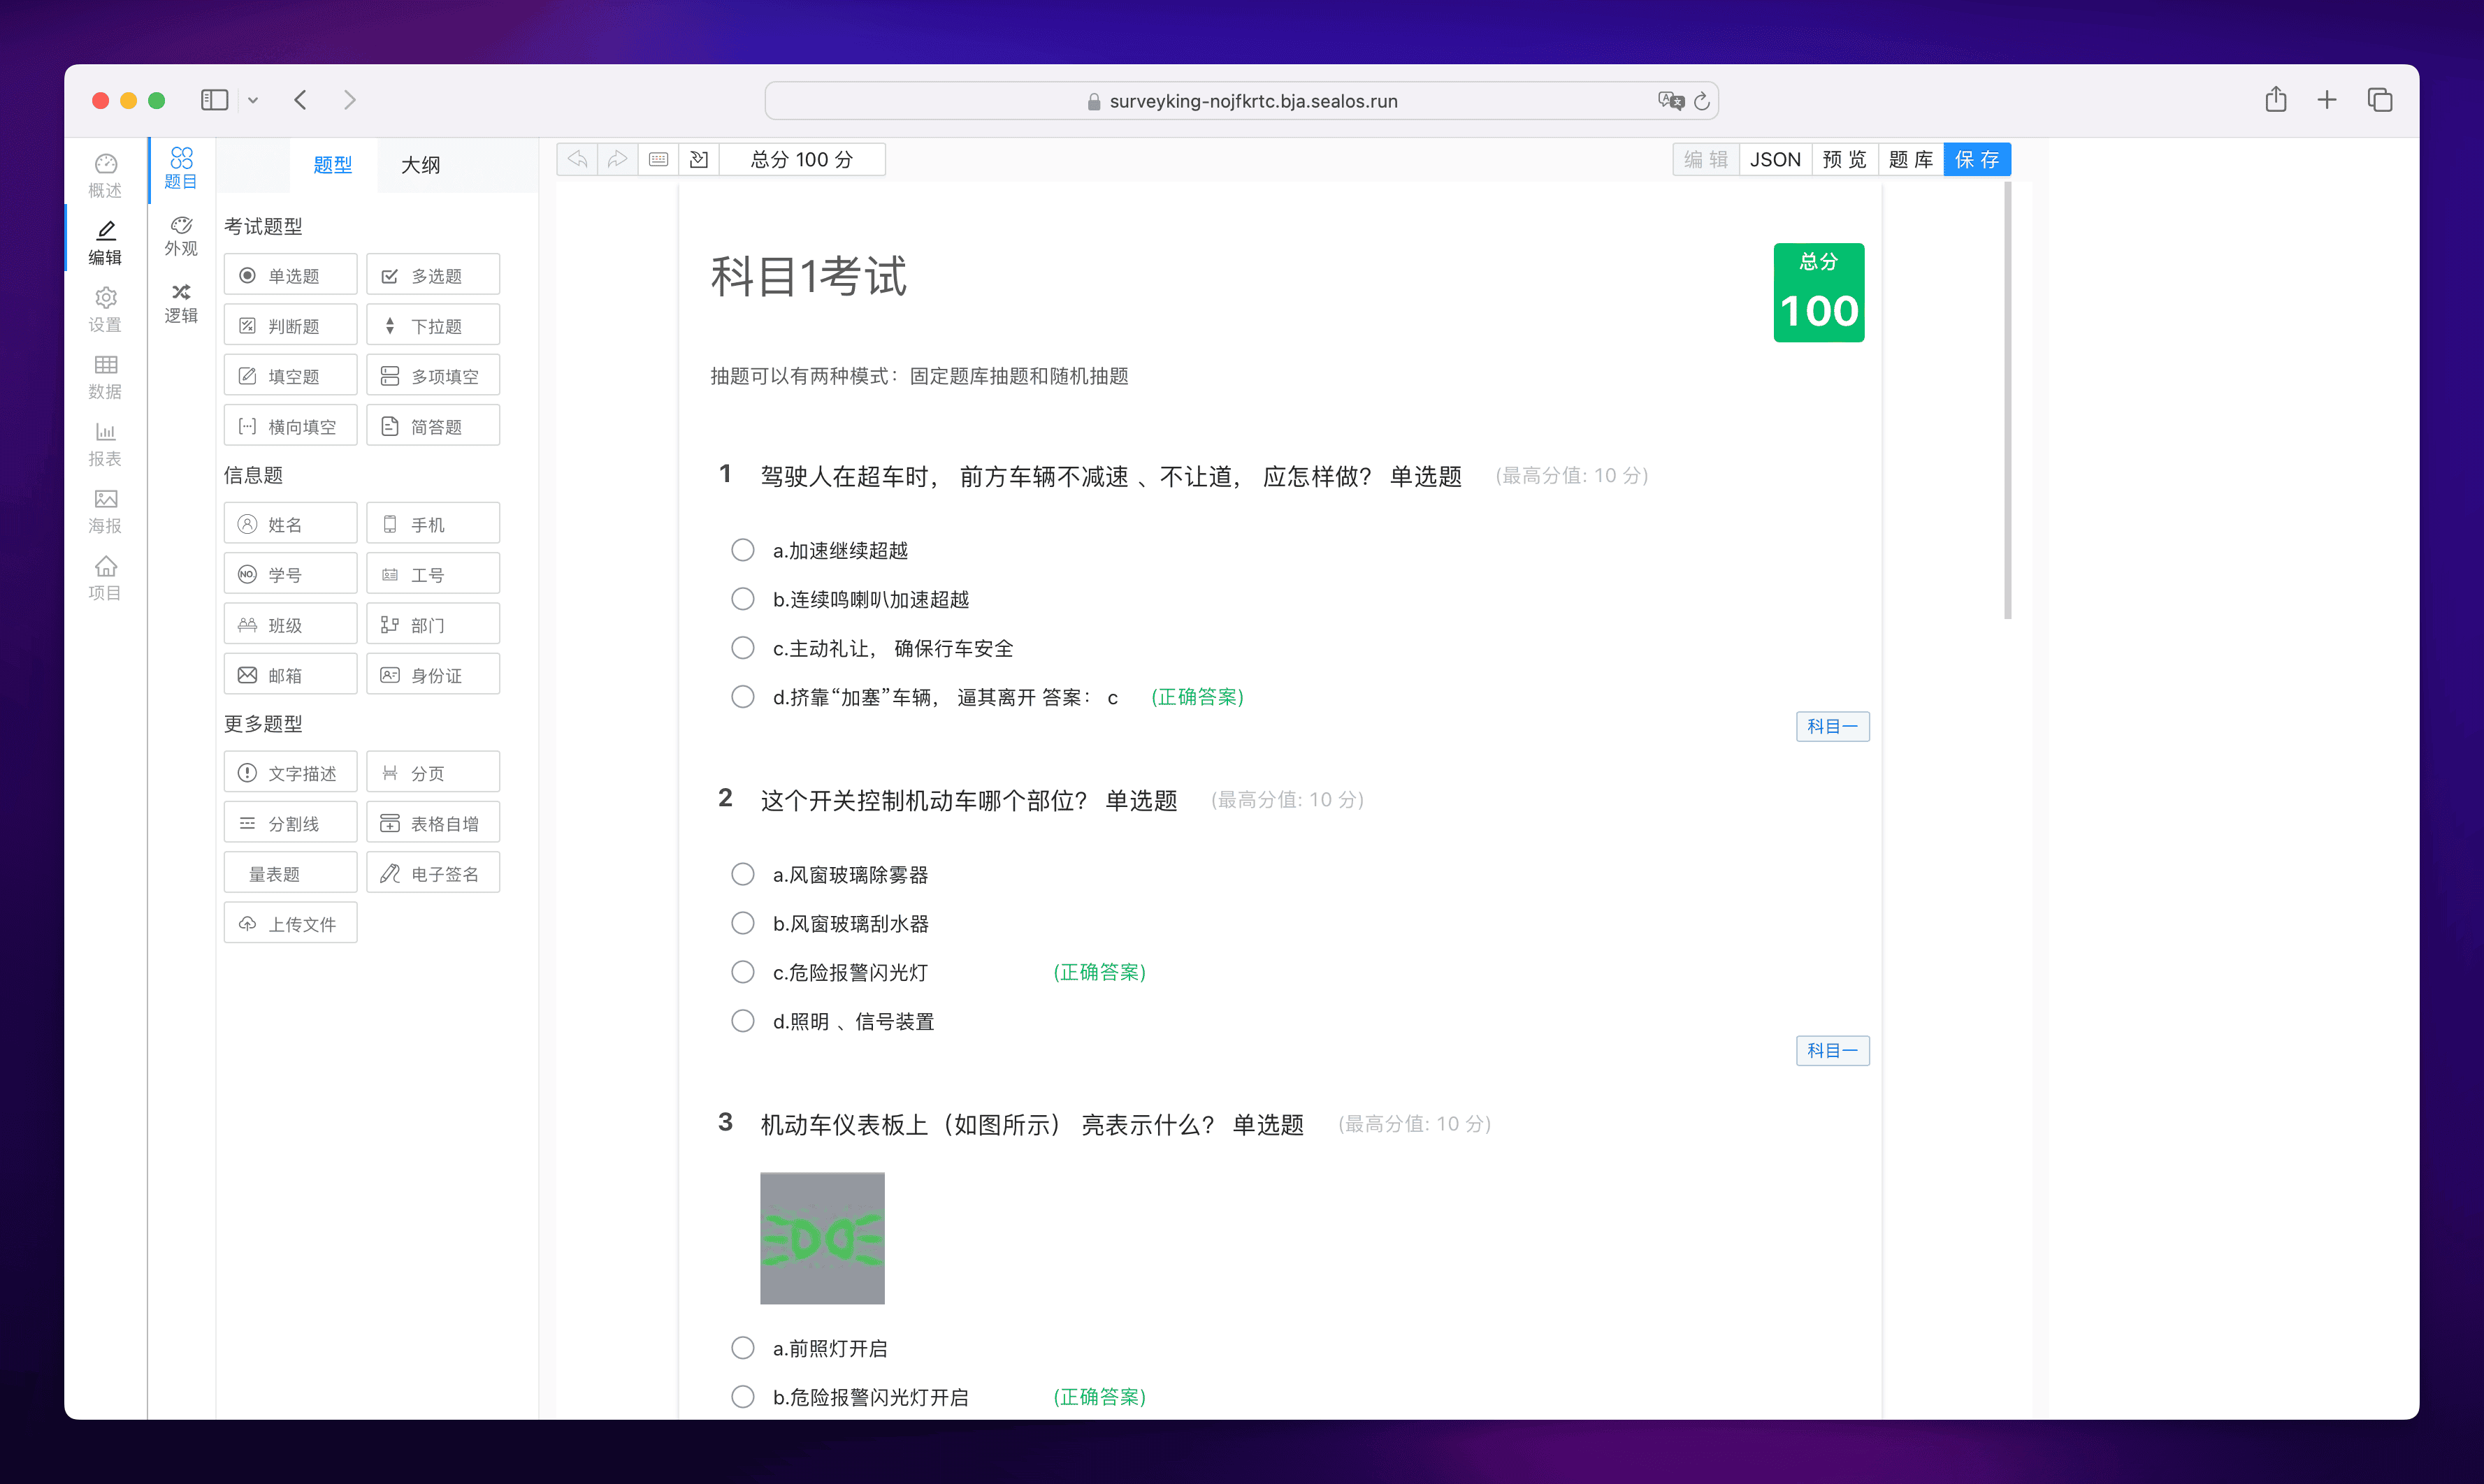Switch to the 大纲 outline tab

pyautogui.click(x=420, y=165)
